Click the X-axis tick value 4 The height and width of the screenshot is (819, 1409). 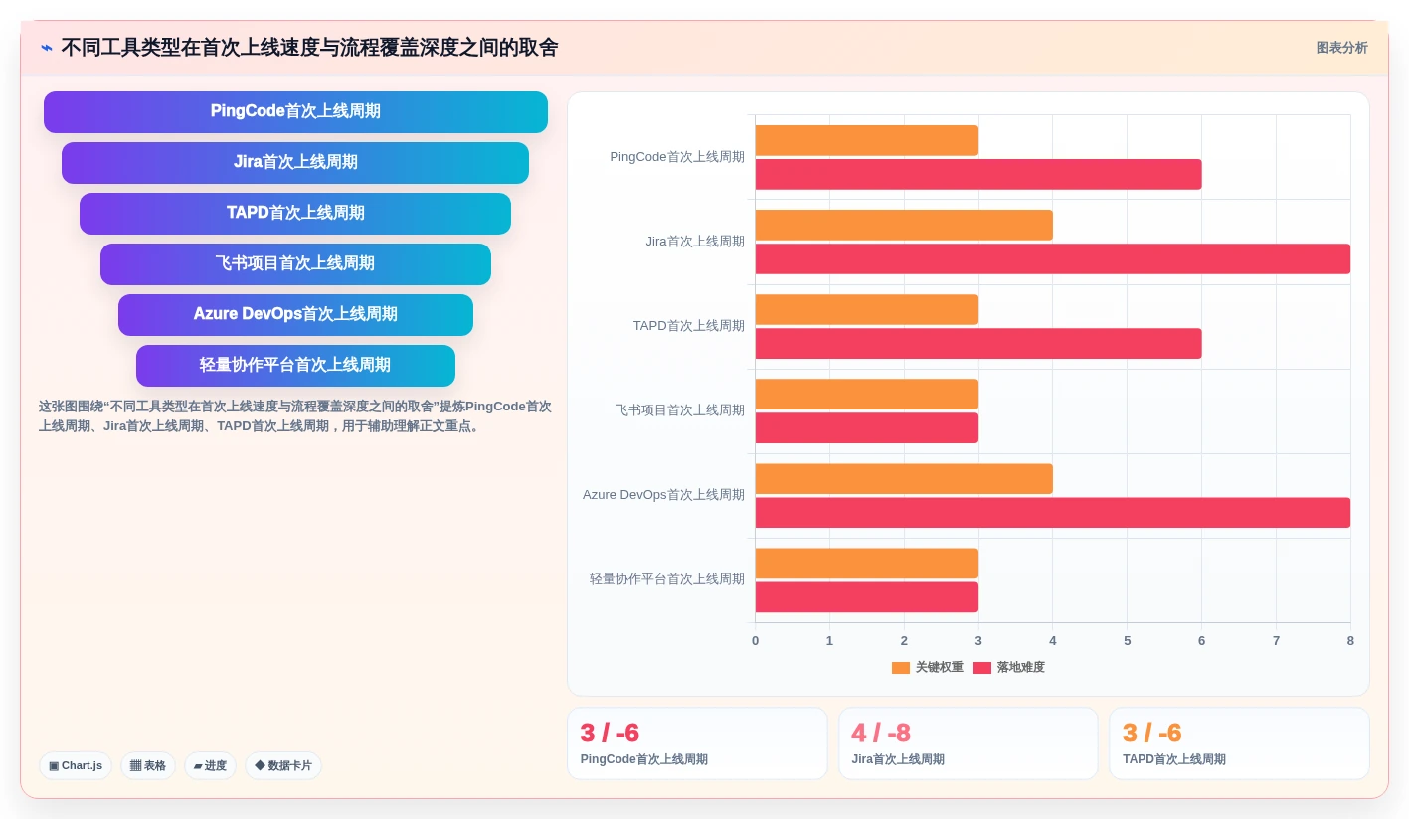click(1053, 641)
